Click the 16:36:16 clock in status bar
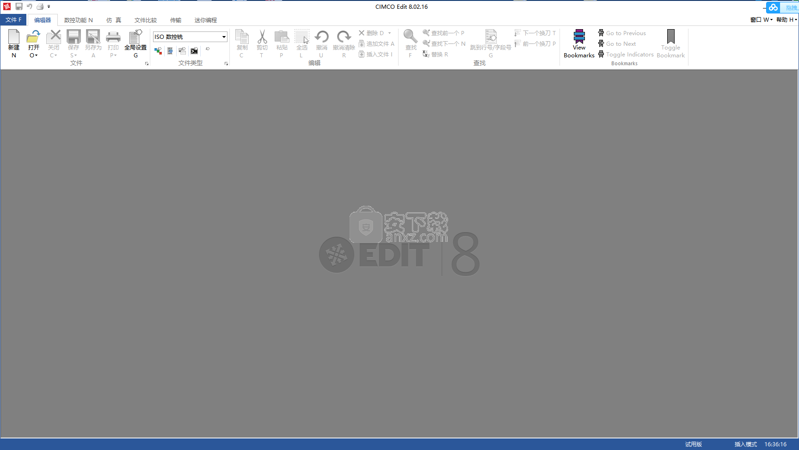 click(775, 444)
